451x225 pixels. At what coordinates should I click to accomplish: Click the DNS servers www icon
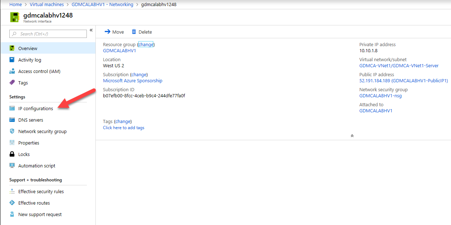(12, 120)
